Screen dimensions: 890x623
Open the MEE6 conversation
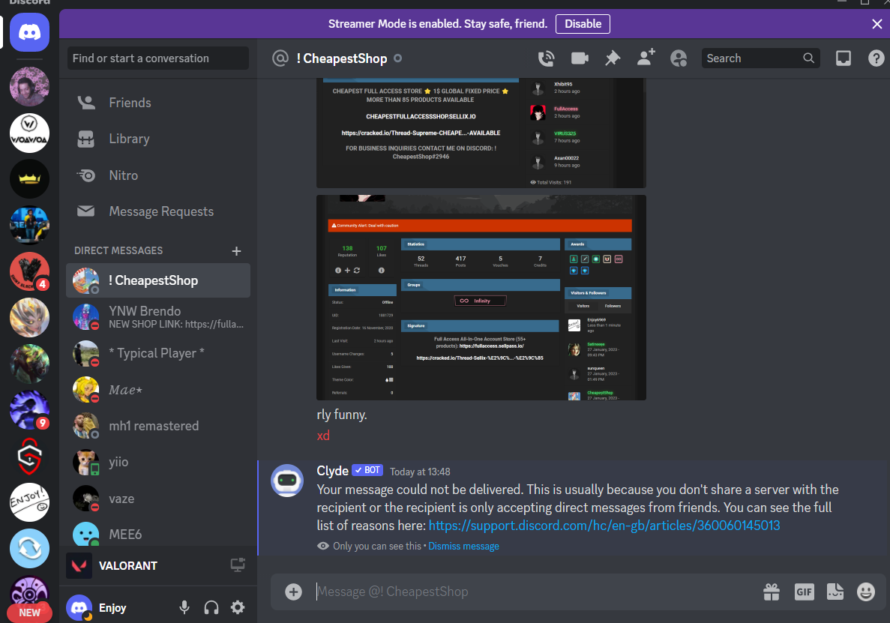(x=158, y=534)
